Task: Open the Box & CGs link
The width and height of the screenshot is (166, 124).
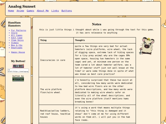Action: tap(17, 45)
